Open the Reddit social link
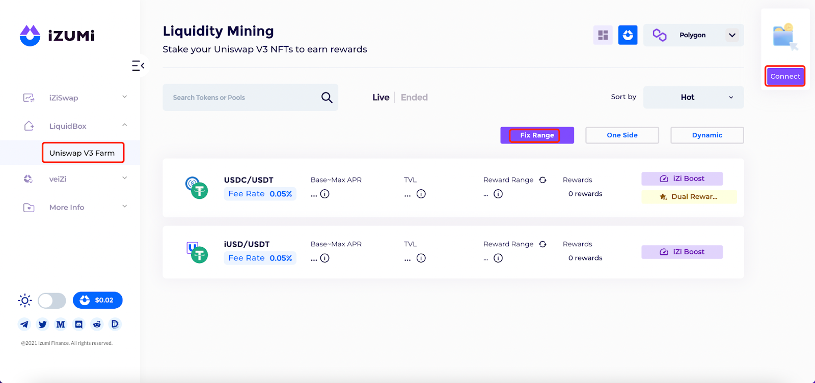Screen dimensions: 815x383 97,325
